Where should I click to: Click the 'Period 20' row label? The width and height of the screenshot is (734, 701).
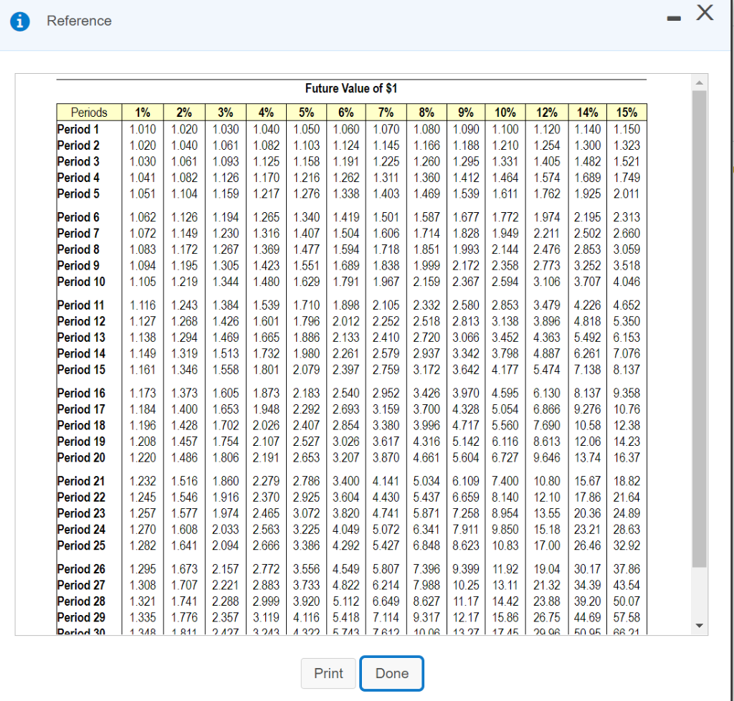pyautogui.click(x=81, y=458)
